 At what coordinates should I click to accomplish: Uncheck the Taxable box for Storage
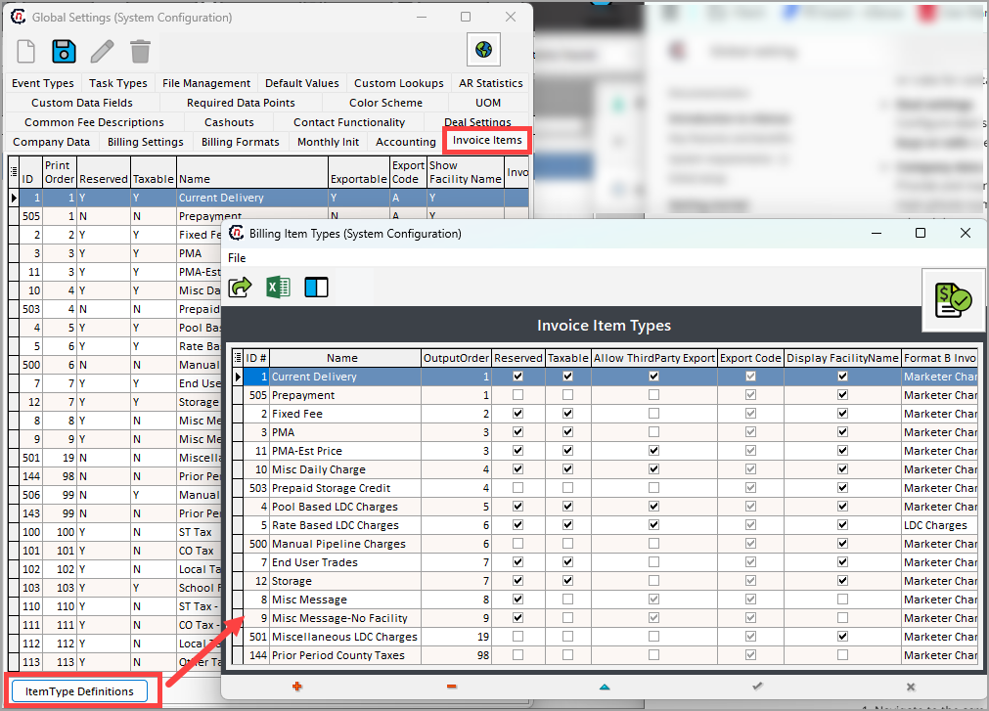coord(567,581)
